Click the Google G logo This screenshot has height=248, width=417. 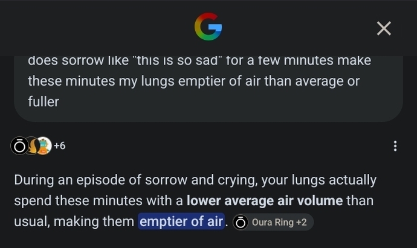click(208, 27)
